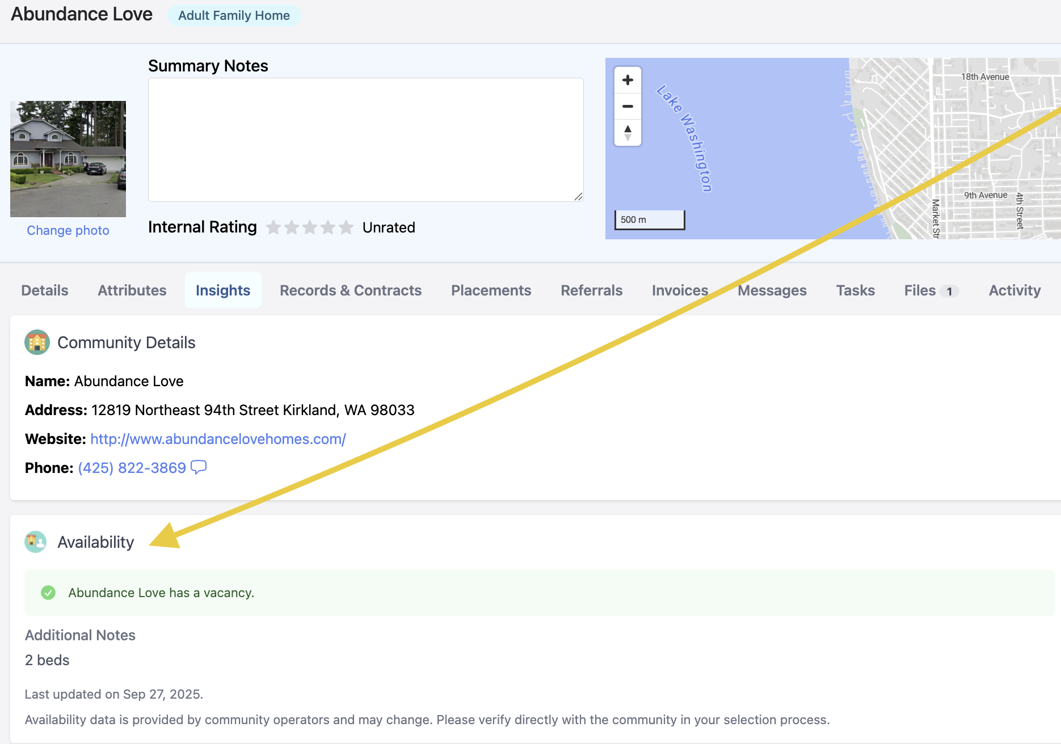Viewport: 1061px width, 744px height.
Task: Click the '2 beds' additional note
Action: (x=47, y=660)
